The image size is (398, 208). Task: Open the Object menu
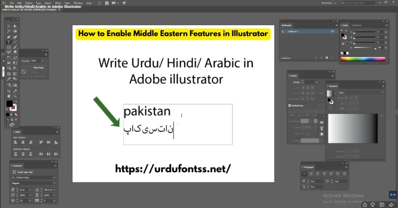click(29, 3)
